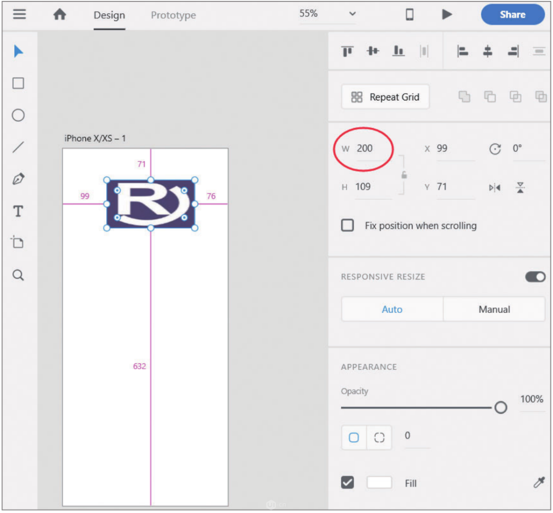Click the white Fill color swatch
The height and width of the screenshot is (513, 553).
point(379,482)
